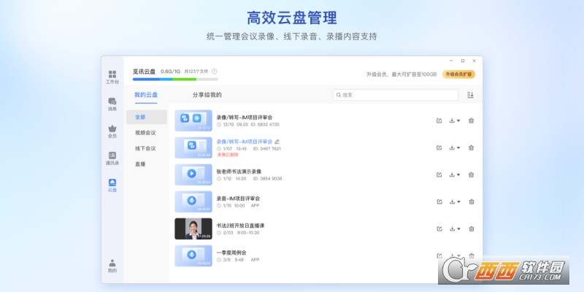The image size is (584, 292).
Task: Share the 张老师书法演示录像 file
Action: click(x=439, y=174)
